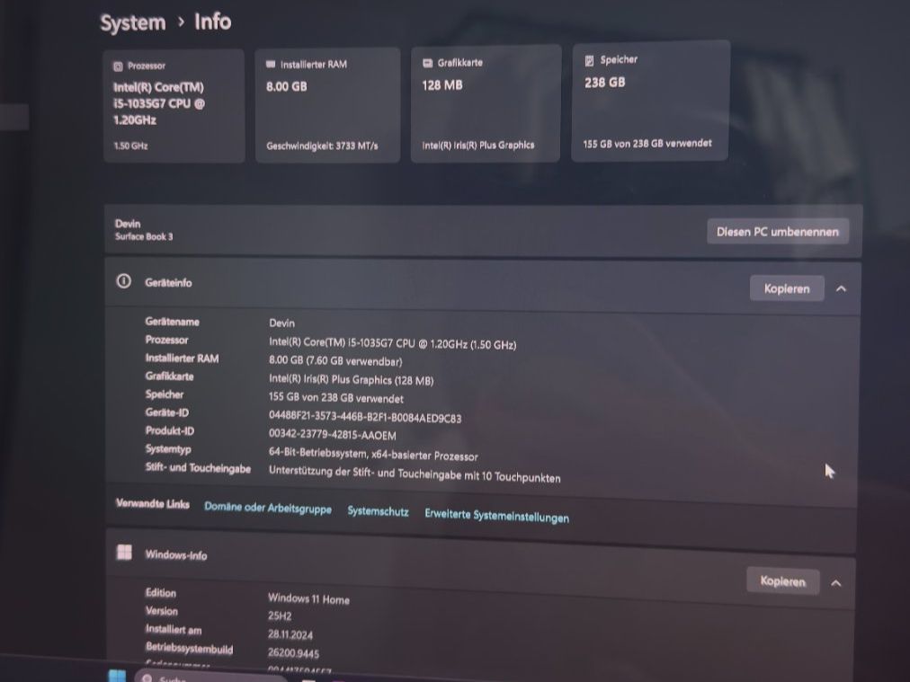Collapse the Windows-Info section with its chevron

coord(836,583)
